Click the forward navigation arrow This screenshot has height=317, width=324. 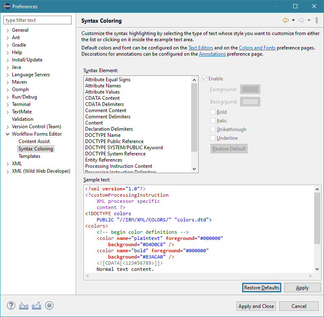coord(301,20)
